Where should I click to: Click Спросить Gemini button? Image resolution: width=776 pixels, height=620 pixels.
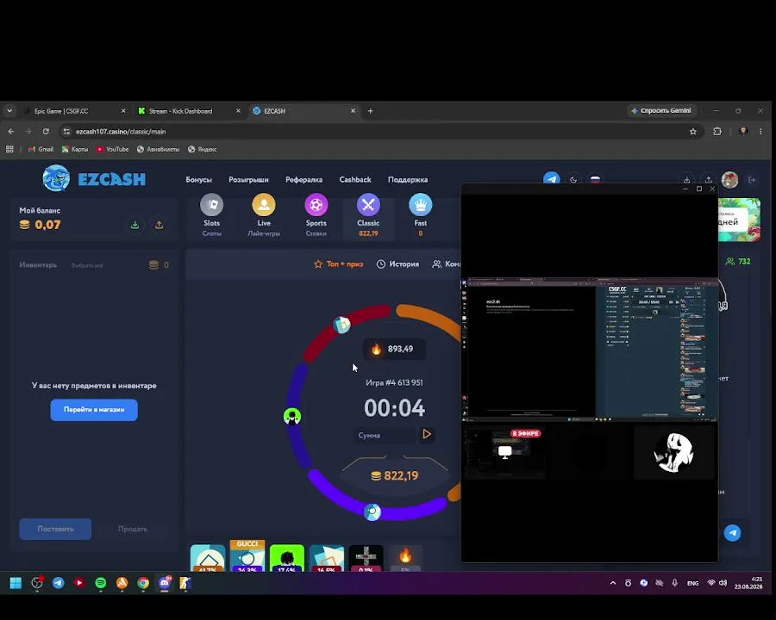pyautogui.click(x=661, y=111)
